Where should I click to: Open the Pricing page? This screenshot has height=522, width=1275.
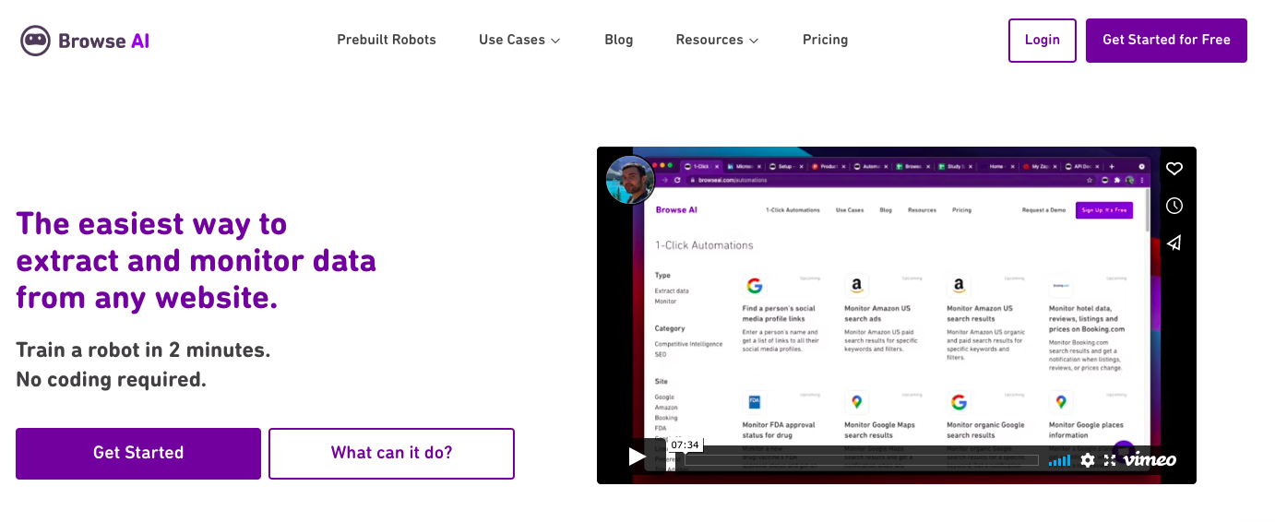coord(825,40)
